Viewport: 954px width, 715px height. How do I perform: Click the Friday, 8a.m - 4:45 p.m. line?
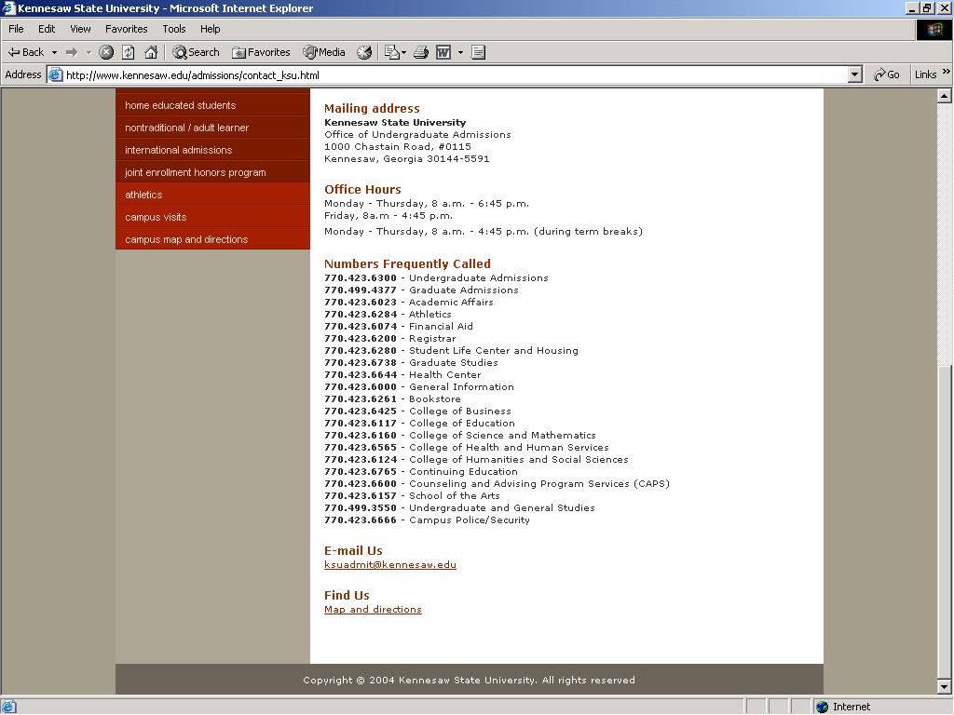pyautogui.click(x=388, y=215)
